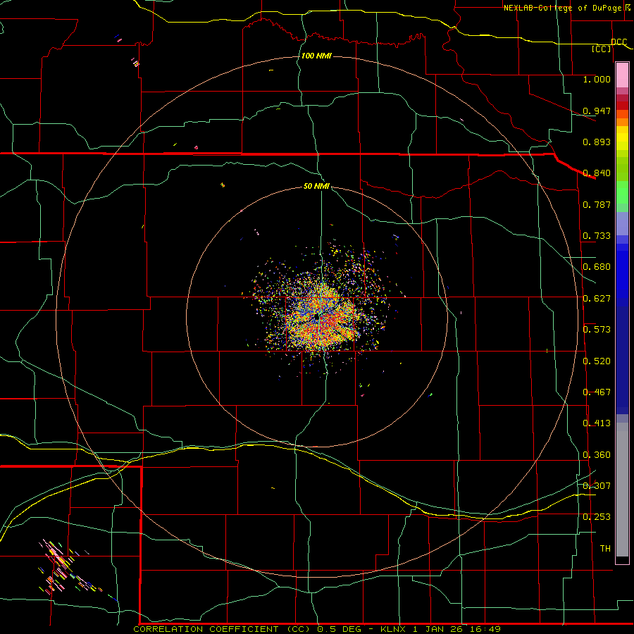
Task: Click the KLNX station identifier in caption
Action: point(393,629)
